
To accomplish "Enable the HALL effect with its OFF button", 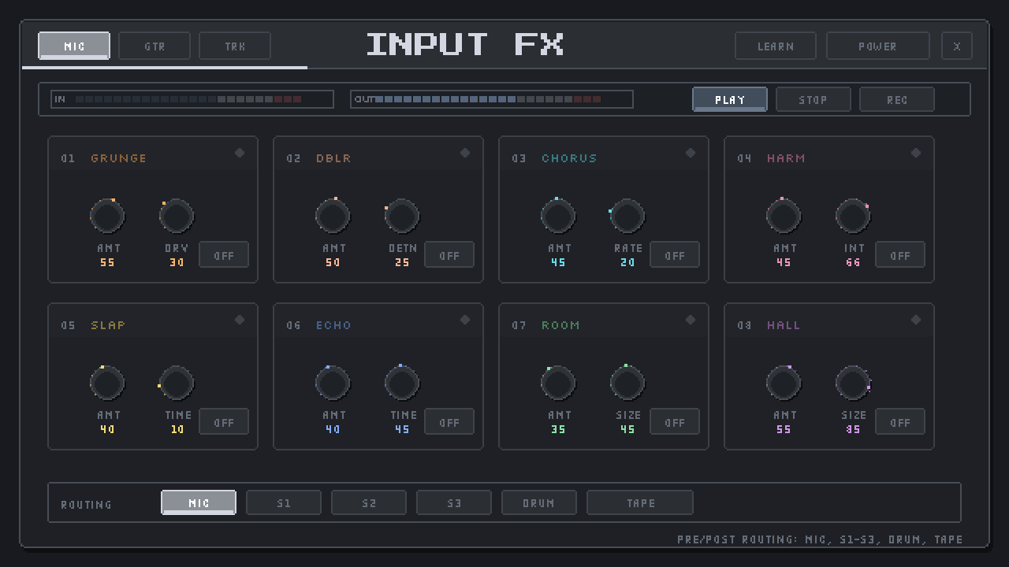I will [900, 422].
